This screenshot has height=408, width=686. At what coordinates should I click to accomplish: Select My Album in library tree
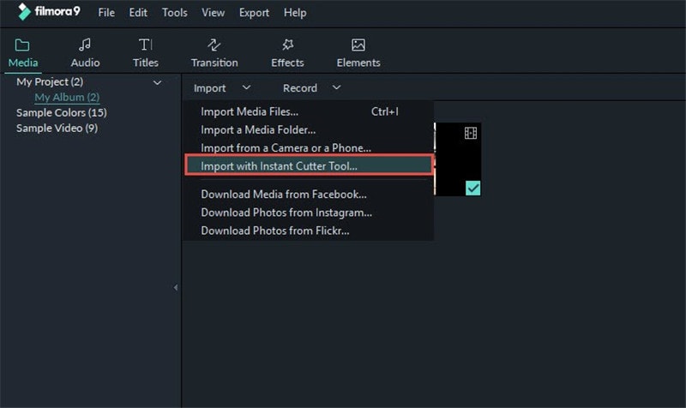[67, 98]
